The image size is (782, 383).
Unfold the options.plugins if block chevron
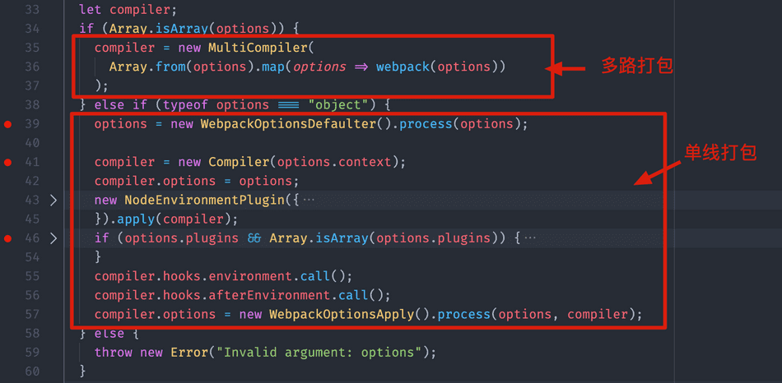pyautogui.click(x=54, y=238)
